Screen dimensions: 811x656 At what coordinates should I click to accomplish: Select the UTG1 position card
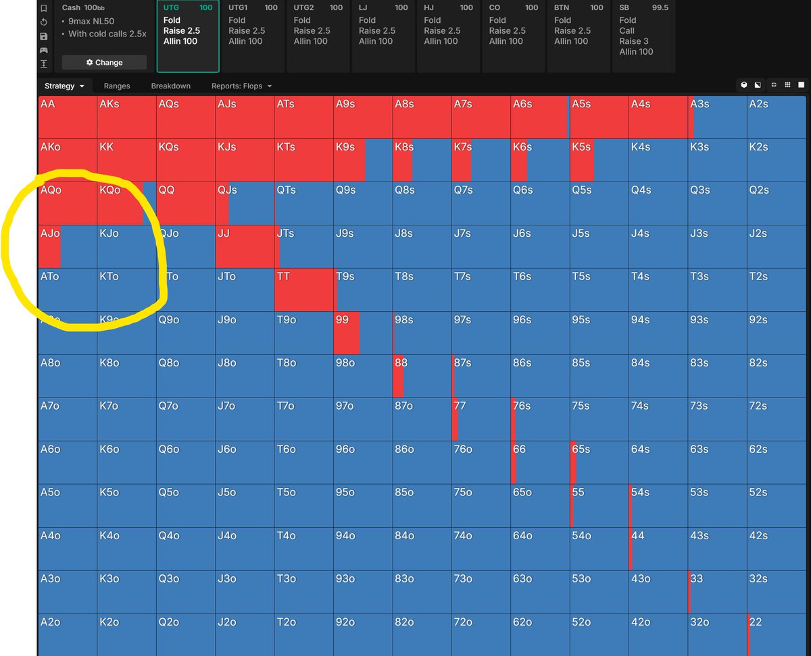click(x=253, y=36)
